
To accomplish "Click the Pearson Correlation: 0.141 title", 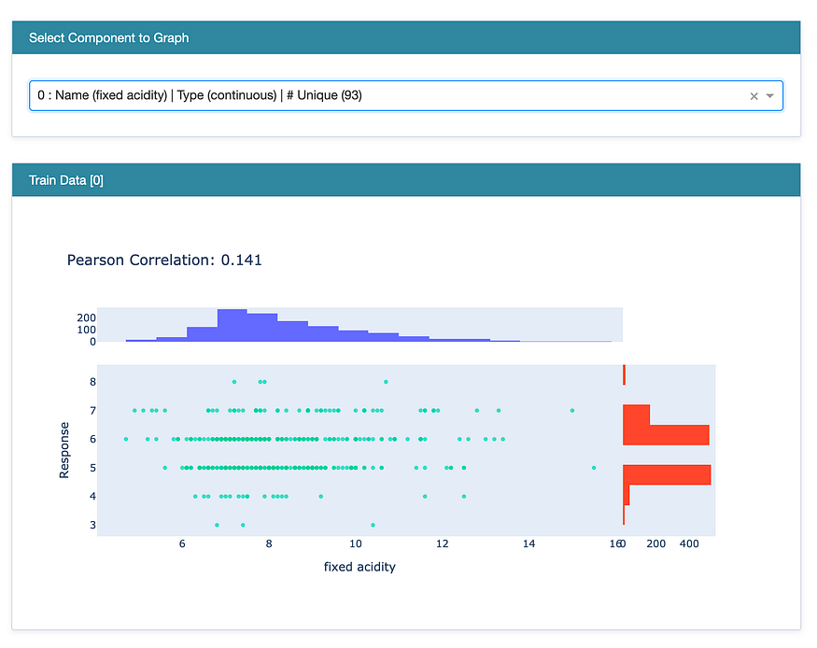I will 164,260.
